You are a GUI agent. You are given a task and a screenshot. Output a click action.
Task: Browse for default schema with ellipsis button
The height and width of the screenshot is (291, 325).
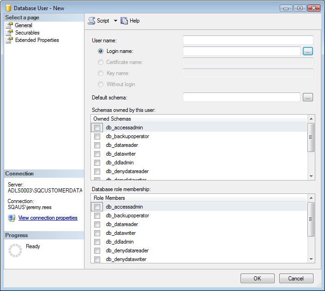[x=308, y=97]
